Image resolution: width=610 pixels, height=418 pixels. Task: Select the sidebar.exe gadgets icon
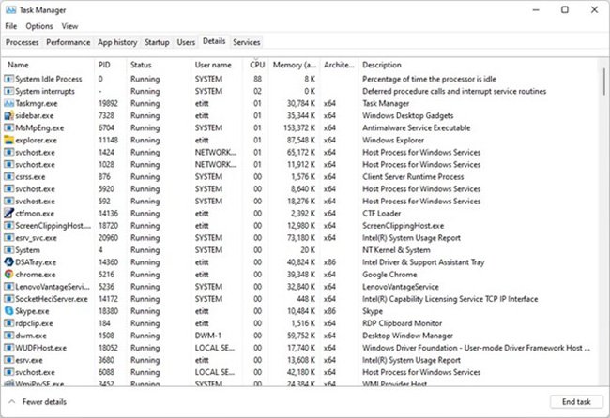(x=9, y=115)
